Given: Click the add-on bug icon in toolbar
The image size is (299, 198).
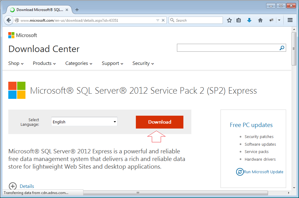Looking at the screenshot, I should coord(271,20).
